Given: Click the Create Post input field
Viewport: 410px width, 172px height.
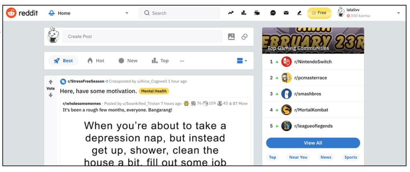Looking at the screenshot, I should coord(142,36).
